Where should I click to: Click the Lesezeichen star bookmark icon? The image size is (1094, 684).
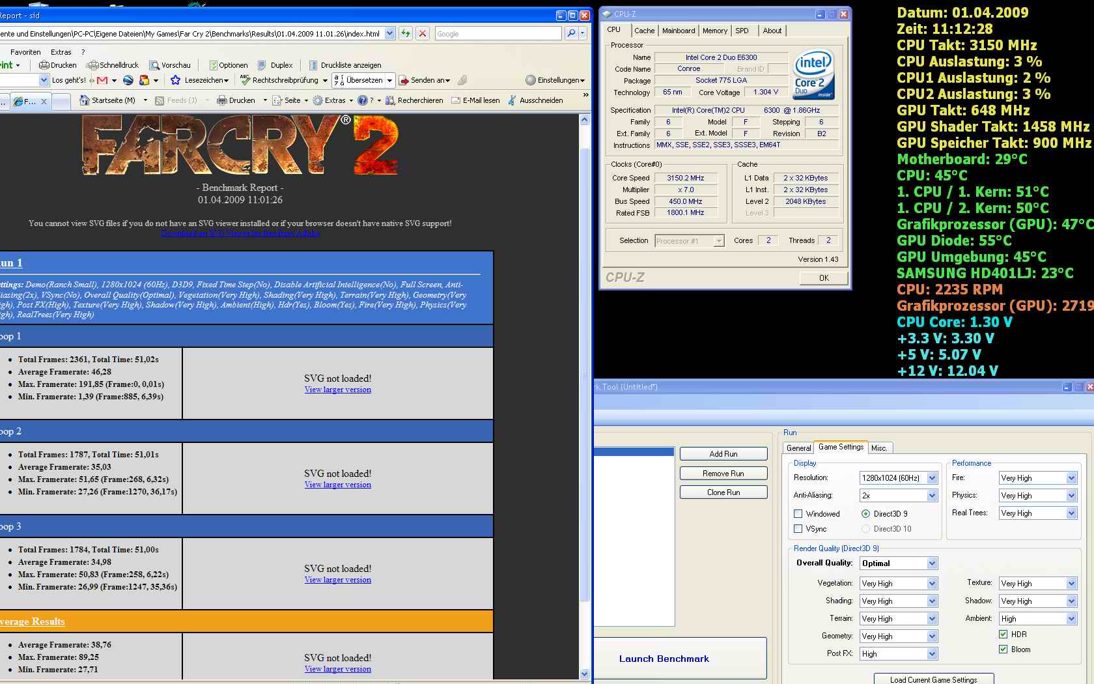[175, 80]
